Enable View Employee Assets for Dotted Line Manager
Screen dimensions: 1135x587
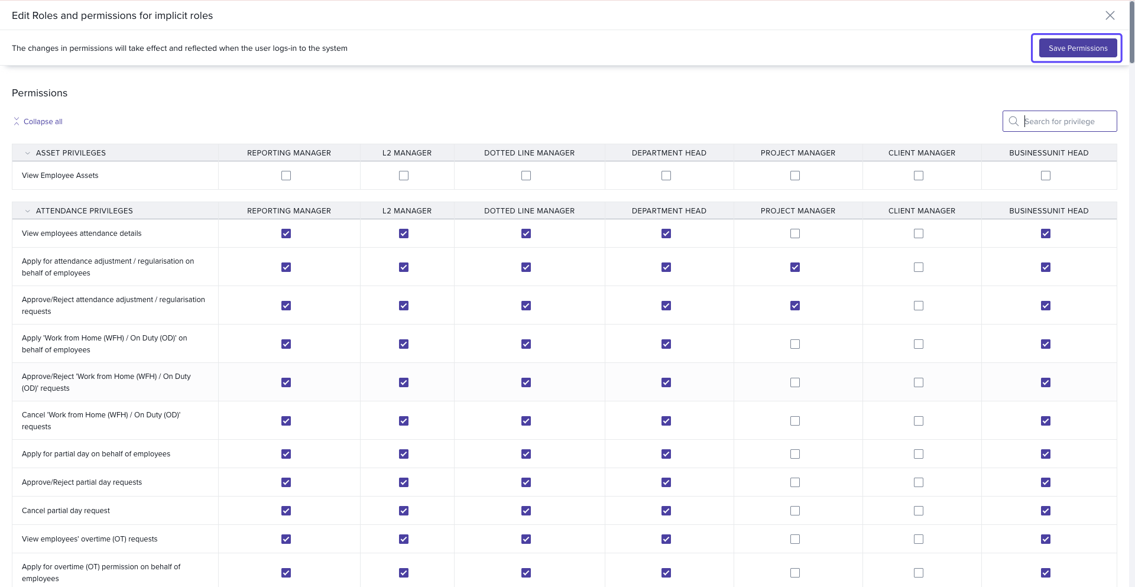click(x=526, y=176)
